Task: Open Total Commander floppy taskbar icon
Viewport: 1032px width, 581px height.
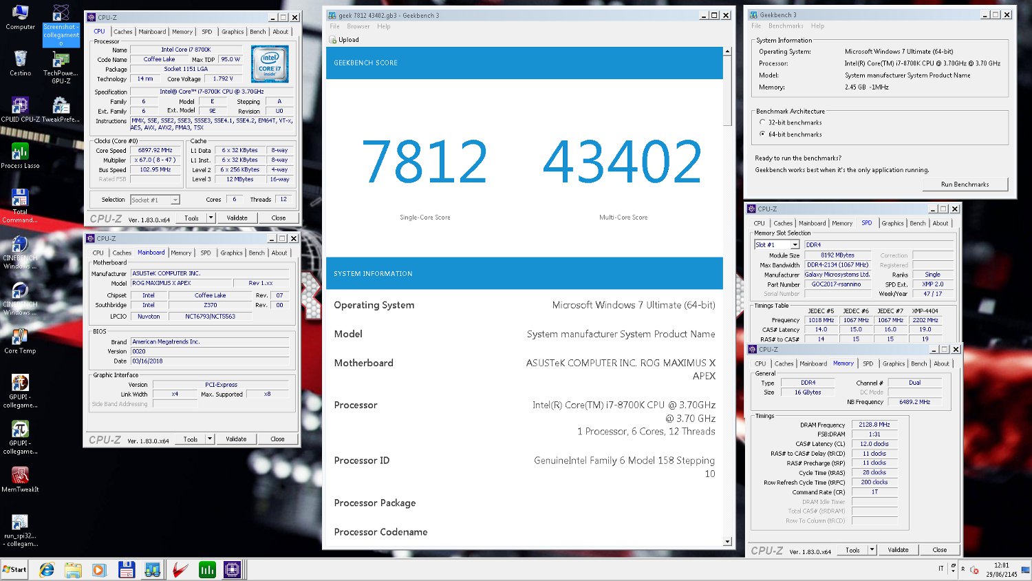Action: (x=126, y=570)
